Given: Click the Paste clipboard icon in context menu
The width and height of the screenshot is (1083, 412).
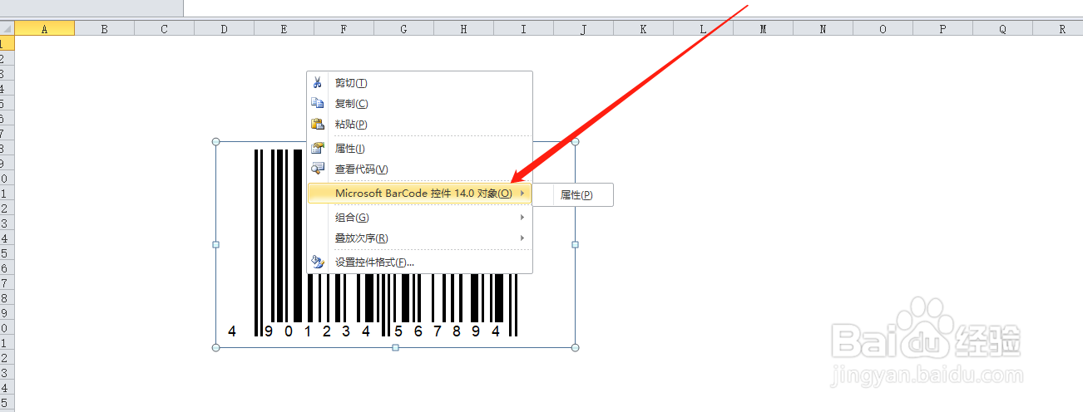Looking at the screenshot, I should tap(317, 124).
